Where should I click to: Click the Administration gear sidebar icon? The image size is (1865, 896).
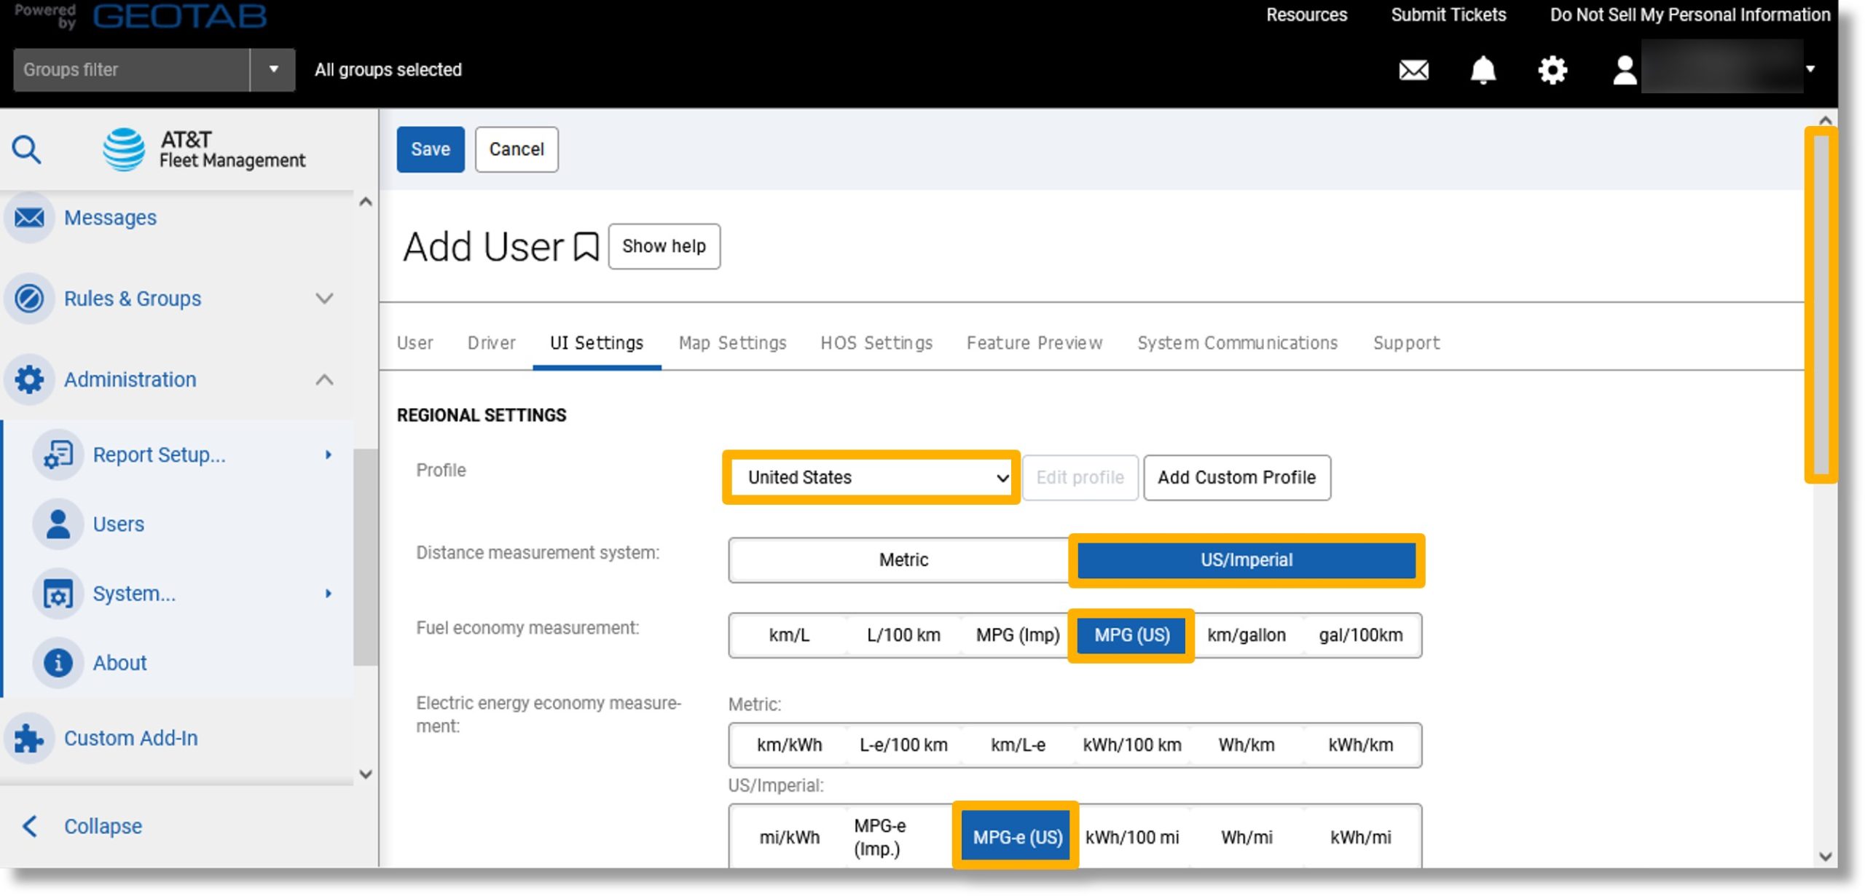(29, 380)
